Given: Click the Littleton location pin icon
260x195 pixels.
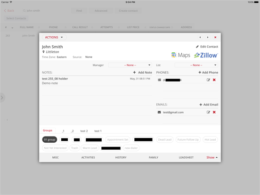Looking at the screenshot, I should click(43, 52).
